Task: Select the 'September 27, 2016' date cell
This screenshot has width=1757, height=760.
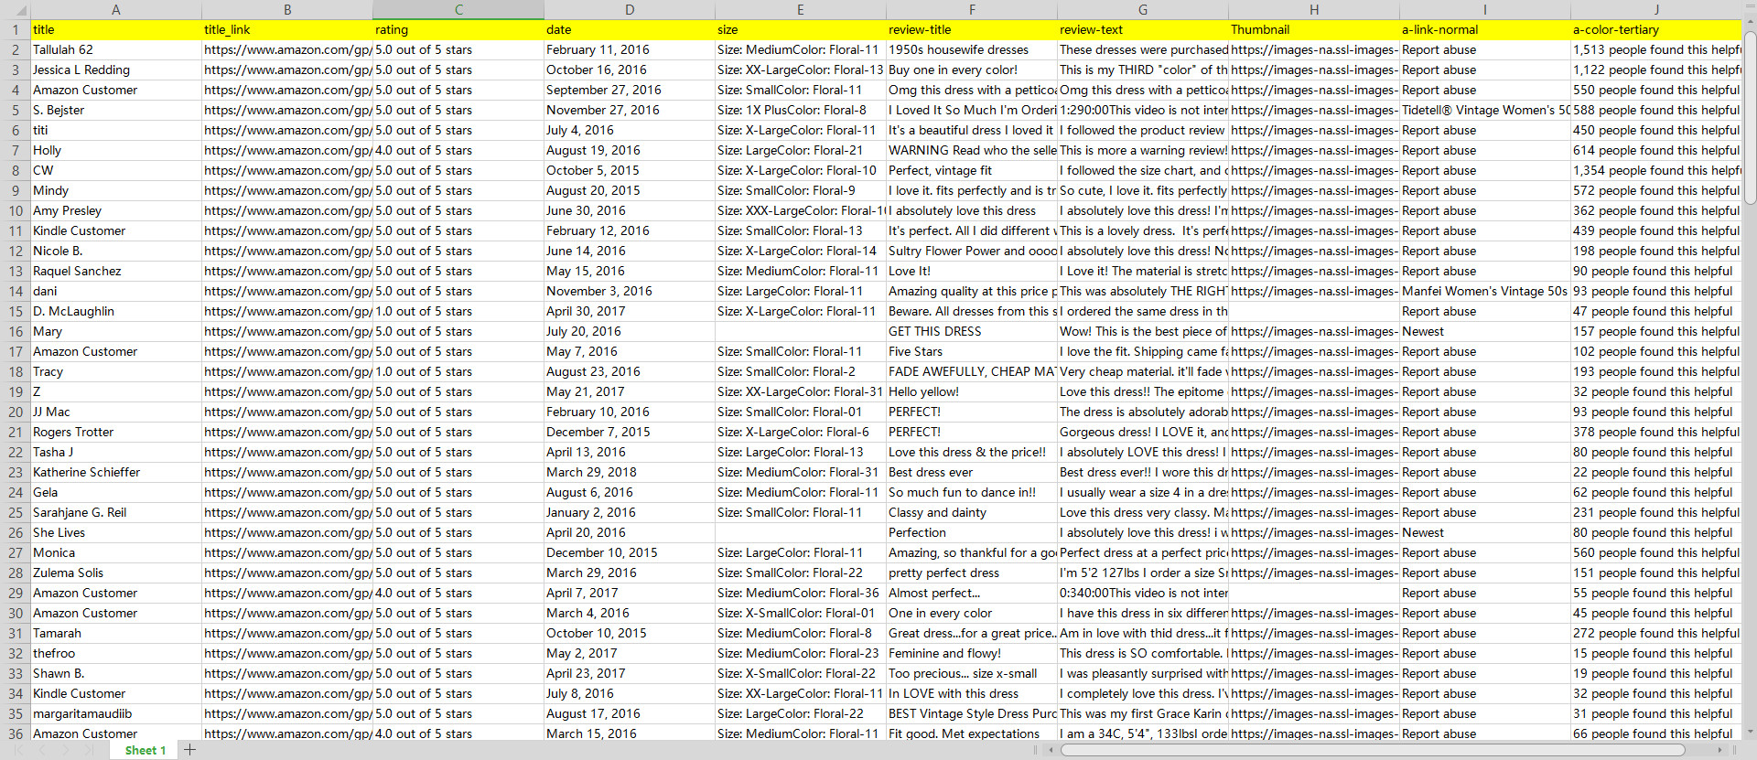Action: point(630,90)
